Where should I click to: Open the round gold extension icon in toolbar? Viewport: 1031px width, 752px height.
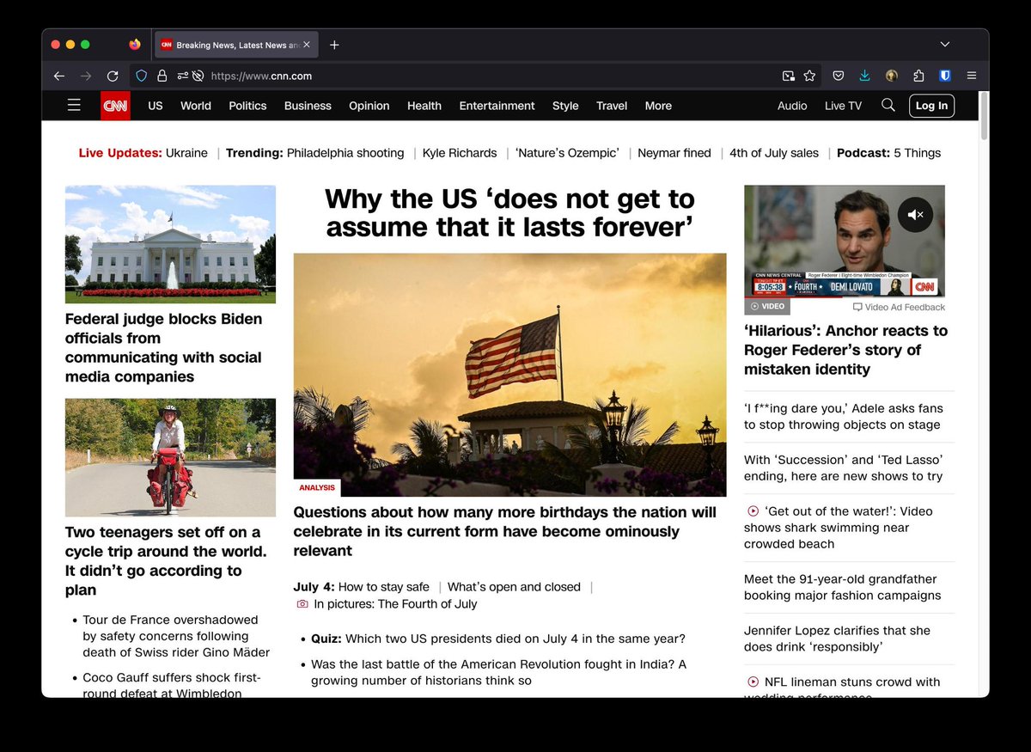coord(892,76)
